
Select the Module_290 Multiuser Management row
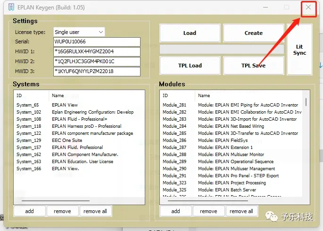231,169
